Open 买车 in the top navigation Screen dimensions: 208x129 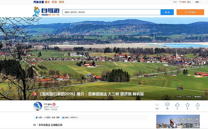pyautogui.click(x=54, y=2)
